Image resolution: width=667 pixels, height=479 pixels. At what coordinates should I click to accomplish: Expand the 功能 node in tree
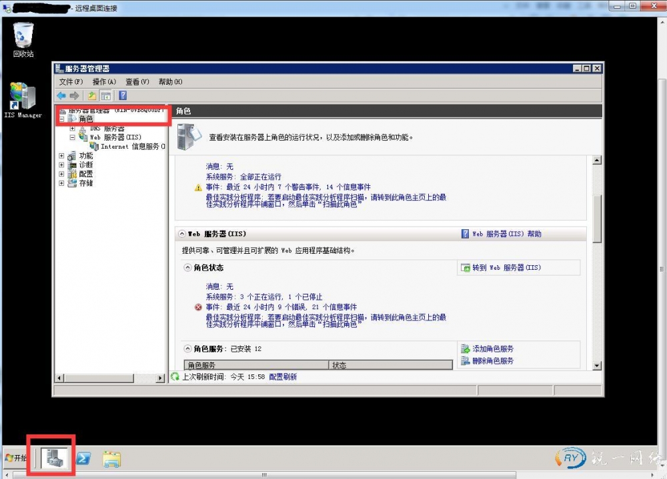(61, 156)
